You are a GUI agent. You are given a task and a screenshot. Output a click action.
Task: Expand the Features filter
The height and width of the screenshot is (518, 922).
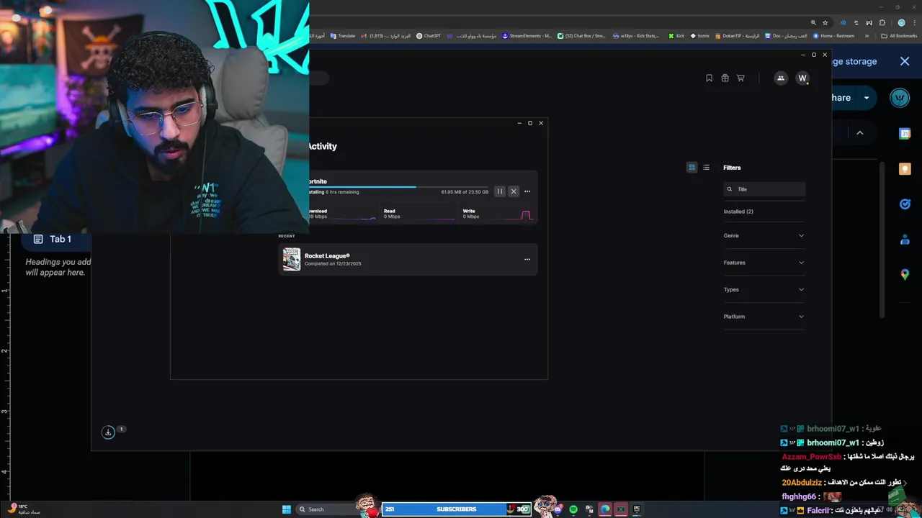pyautogui.click(x=764, y=263)
